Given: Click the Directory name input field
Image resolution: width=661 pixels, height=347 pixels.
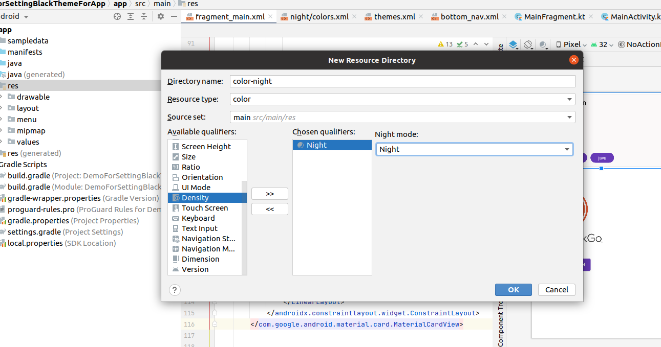Looking at the screenshot, I should [402, 81].
